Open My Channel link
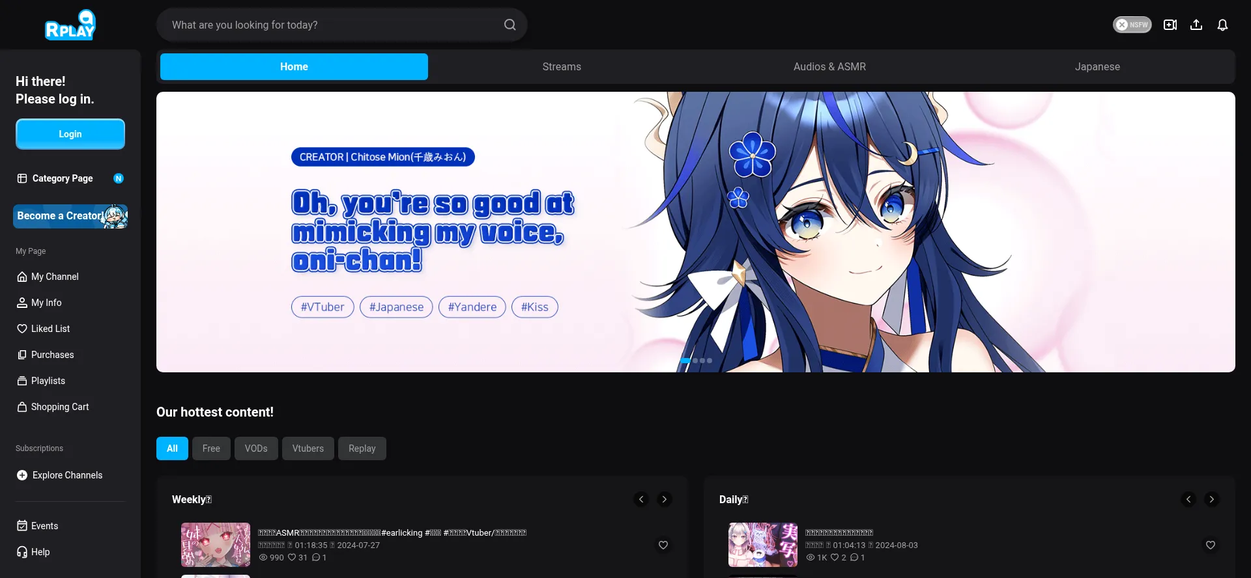Image resolution: width=1251 pixels, height=578 pixels. pos(55,277)
